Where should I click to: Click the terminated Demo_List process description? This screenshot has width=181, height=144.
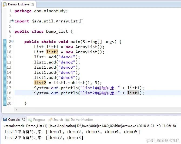pos(90,126)
